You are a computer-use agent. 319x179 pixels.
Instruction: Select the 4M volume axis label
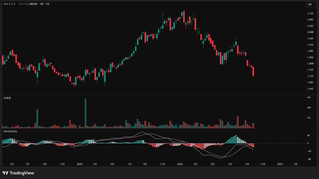(309, 108)
